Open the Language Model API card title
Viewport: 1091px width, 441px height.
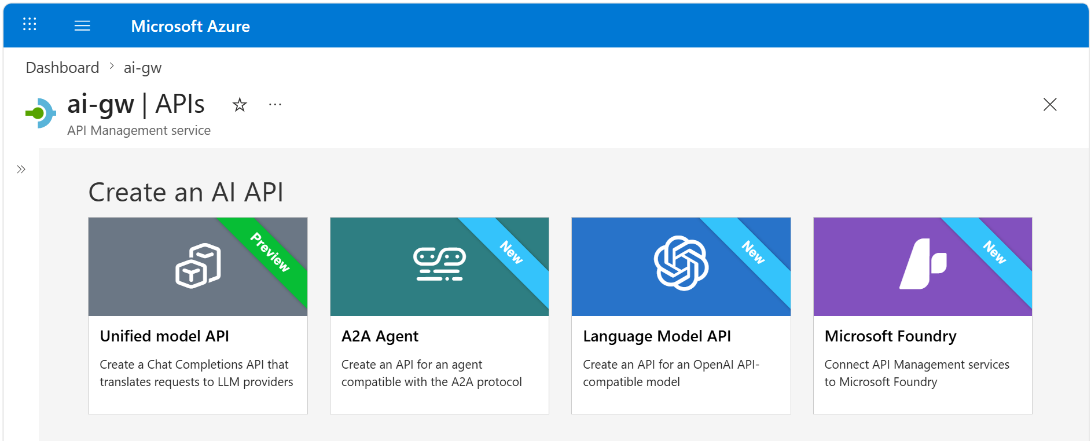coord(657,336)
